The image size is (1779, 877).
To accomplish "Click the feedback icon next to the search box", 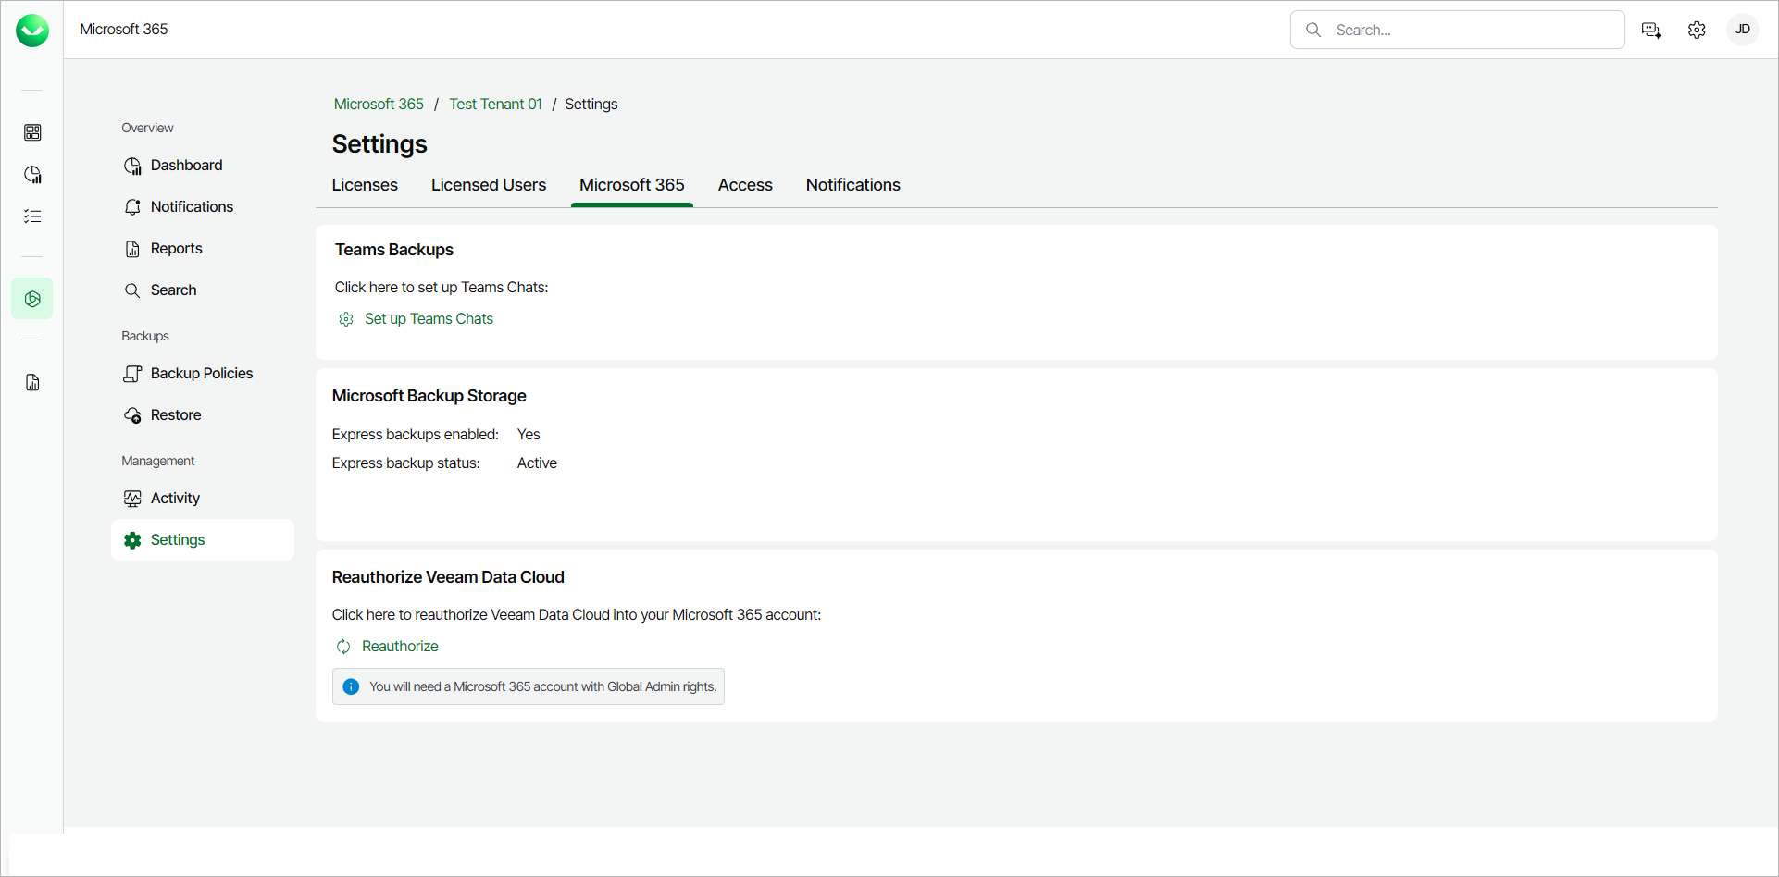I will pos(1651,31).
